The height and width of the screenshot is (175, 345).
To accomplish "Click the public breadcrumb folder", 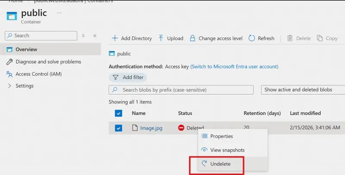I will pyautogui.click(x=120, y=54).
